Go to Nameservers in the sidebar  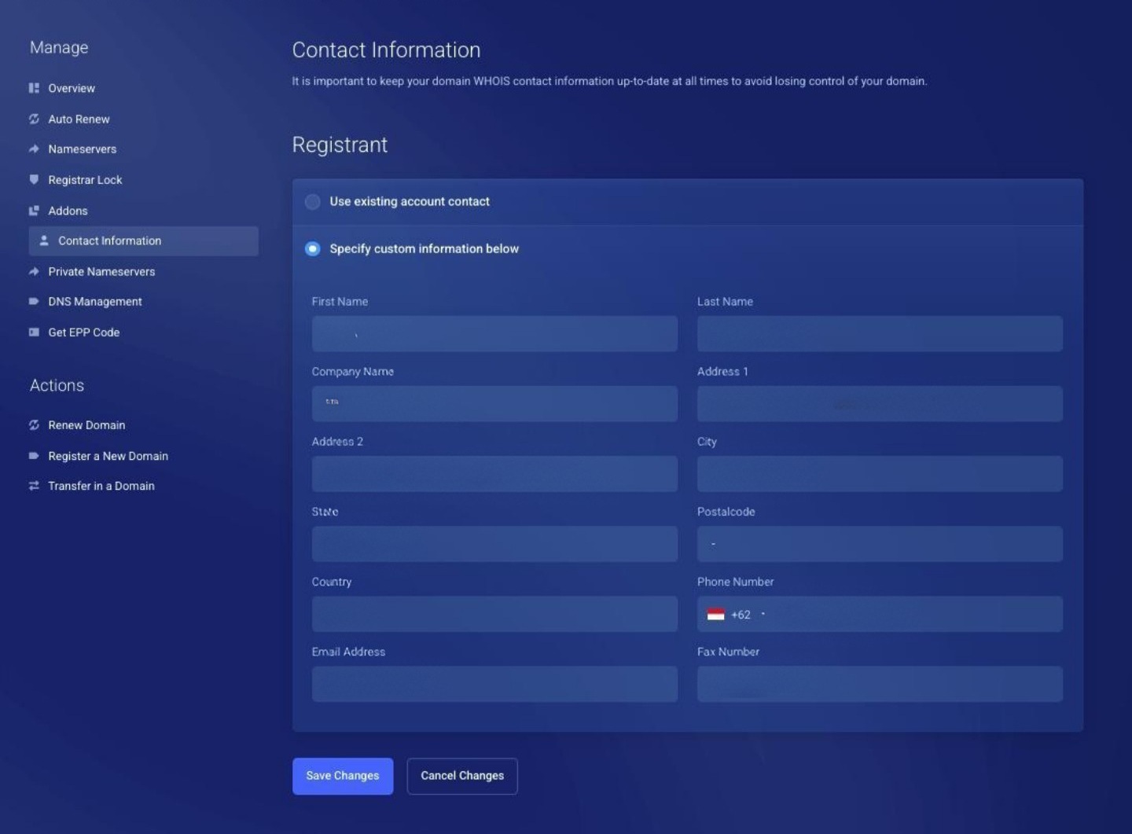pos(82,149)
